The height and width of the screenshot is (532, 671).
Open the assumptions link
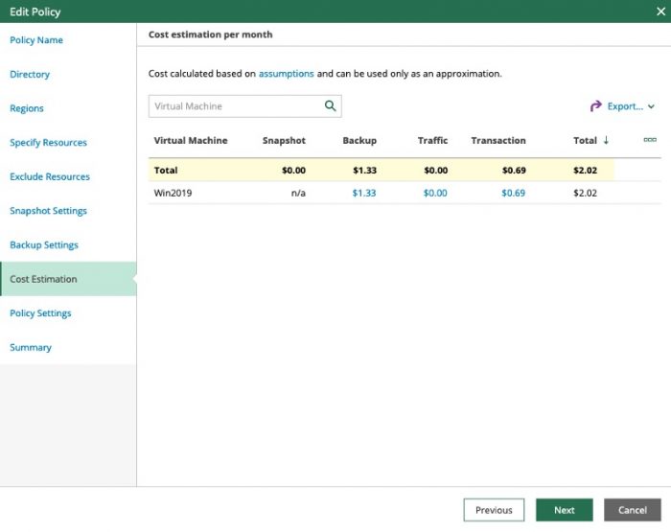tap(286, 74)
